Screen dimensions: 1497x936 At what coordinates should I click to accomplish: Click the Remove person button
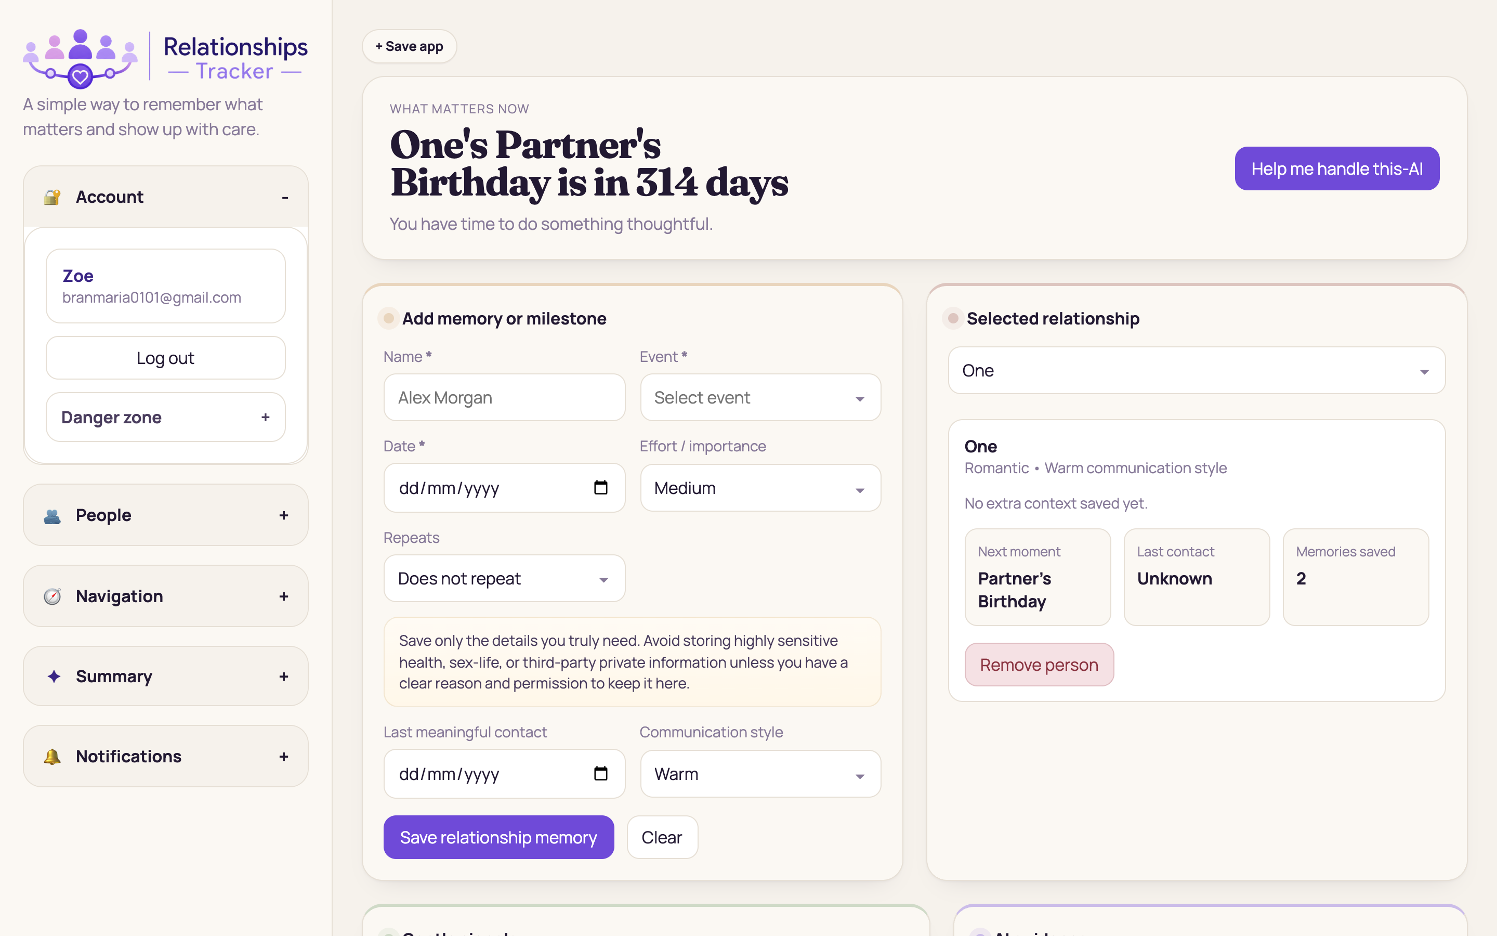pos(1039,664)
